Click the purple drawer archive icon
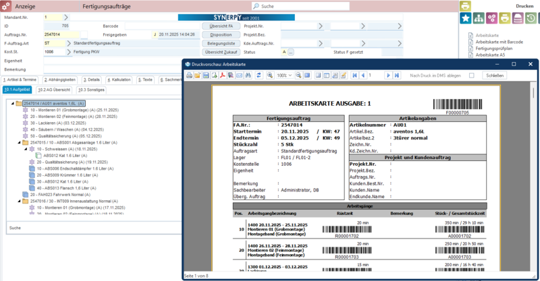 (x=518, y=18)
